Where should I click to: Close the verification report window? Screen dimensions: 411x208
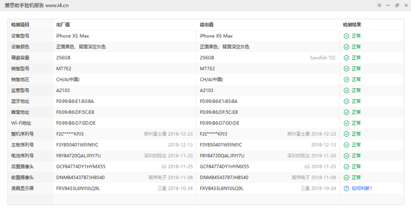pyautogui.click(x=406, y=5)
